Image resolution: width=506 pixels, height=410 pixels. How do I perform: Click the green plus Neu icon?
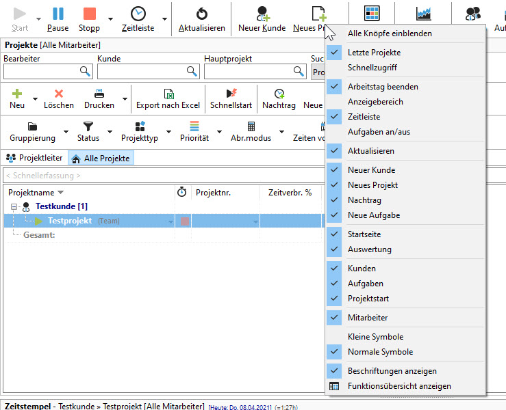pos(17,94)
